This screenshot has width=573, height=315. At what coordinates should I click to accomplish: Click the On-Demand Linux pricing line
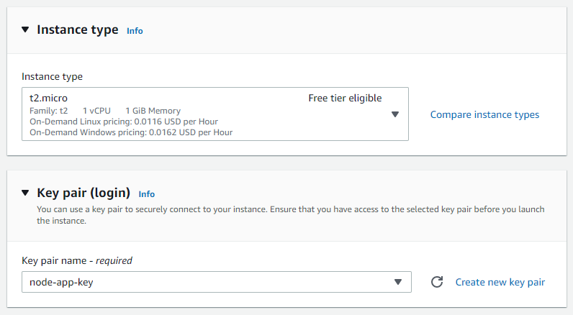tap(123, 122)
